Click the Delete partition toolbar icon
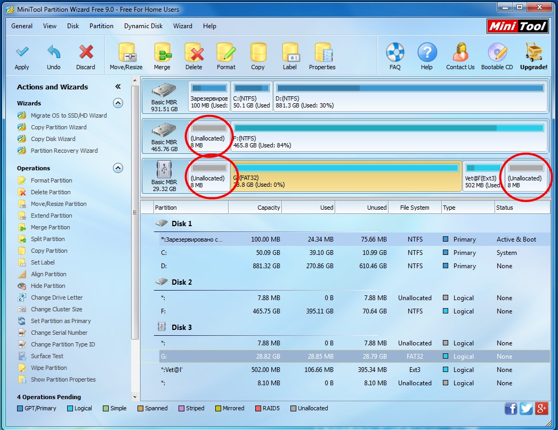Screen dimensions: 558x430 pos(194,52)
